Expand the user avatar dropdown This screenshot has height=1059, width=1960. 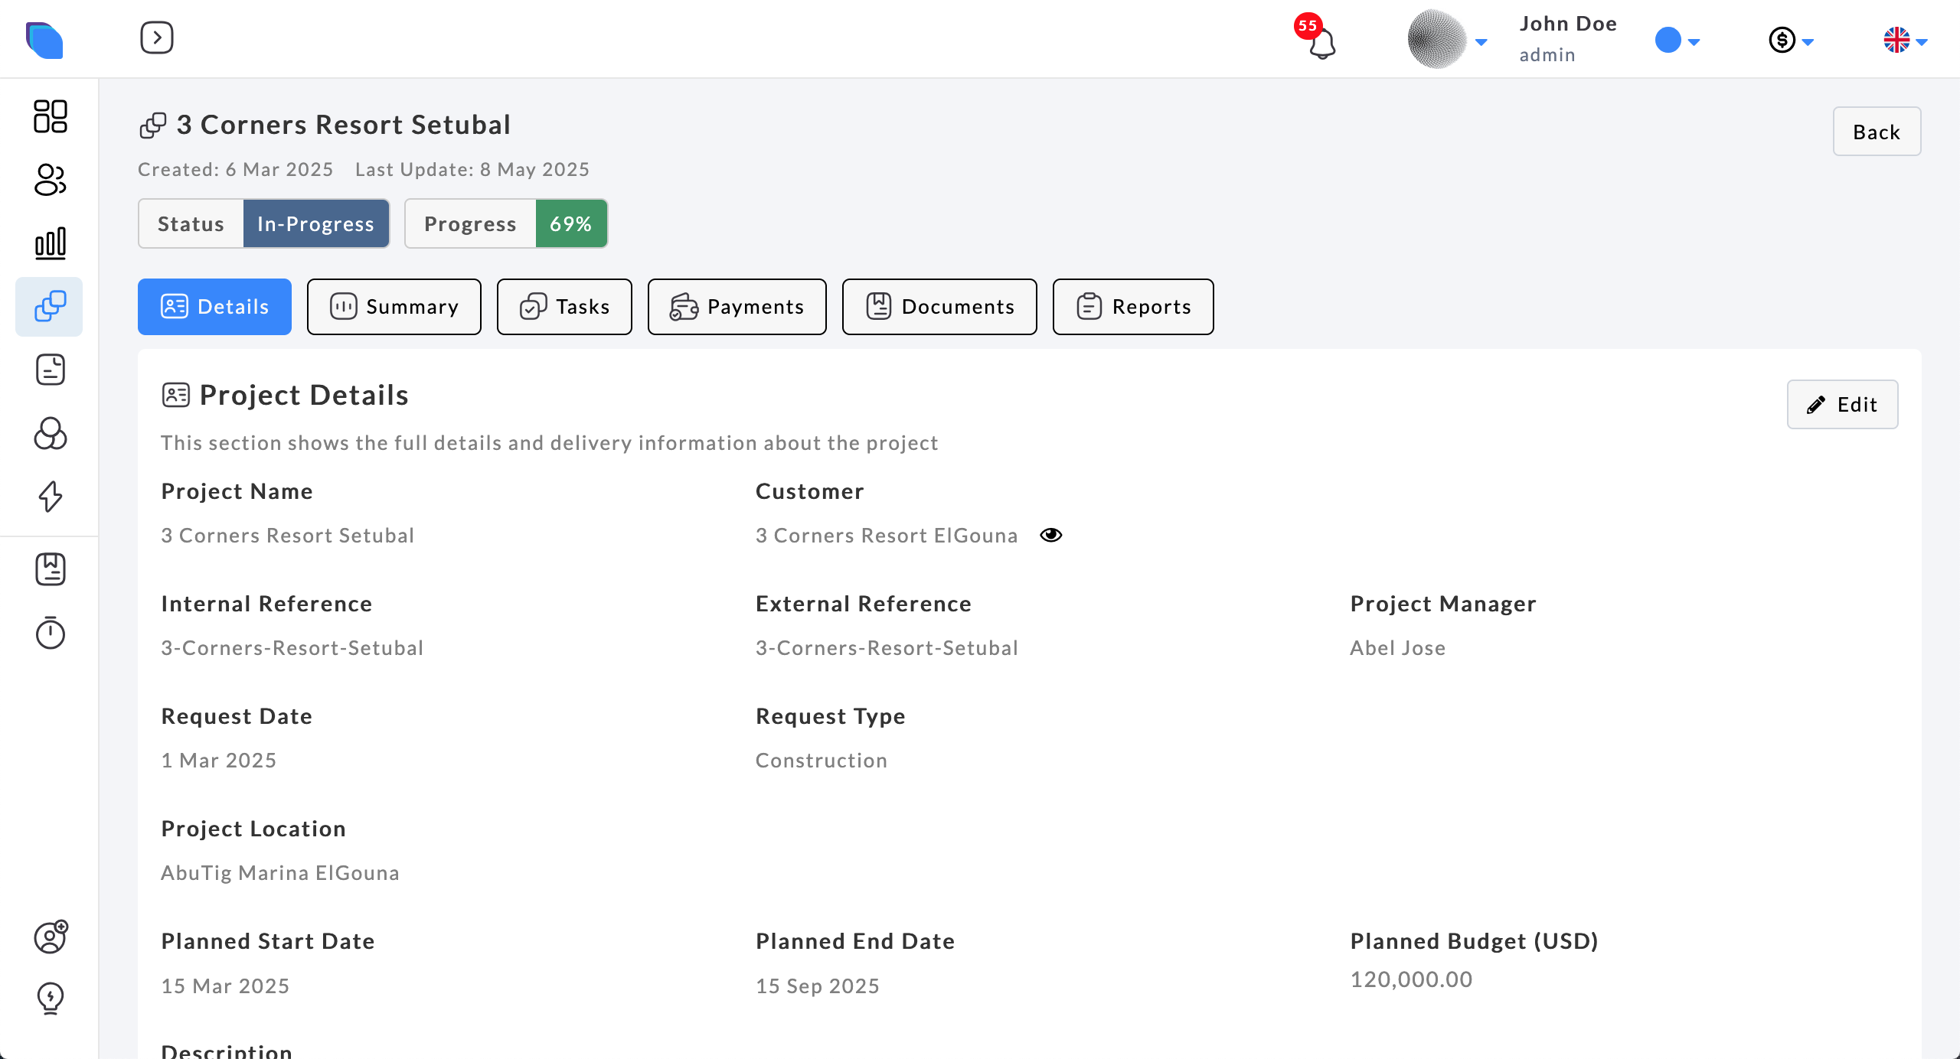[1447, 40]
